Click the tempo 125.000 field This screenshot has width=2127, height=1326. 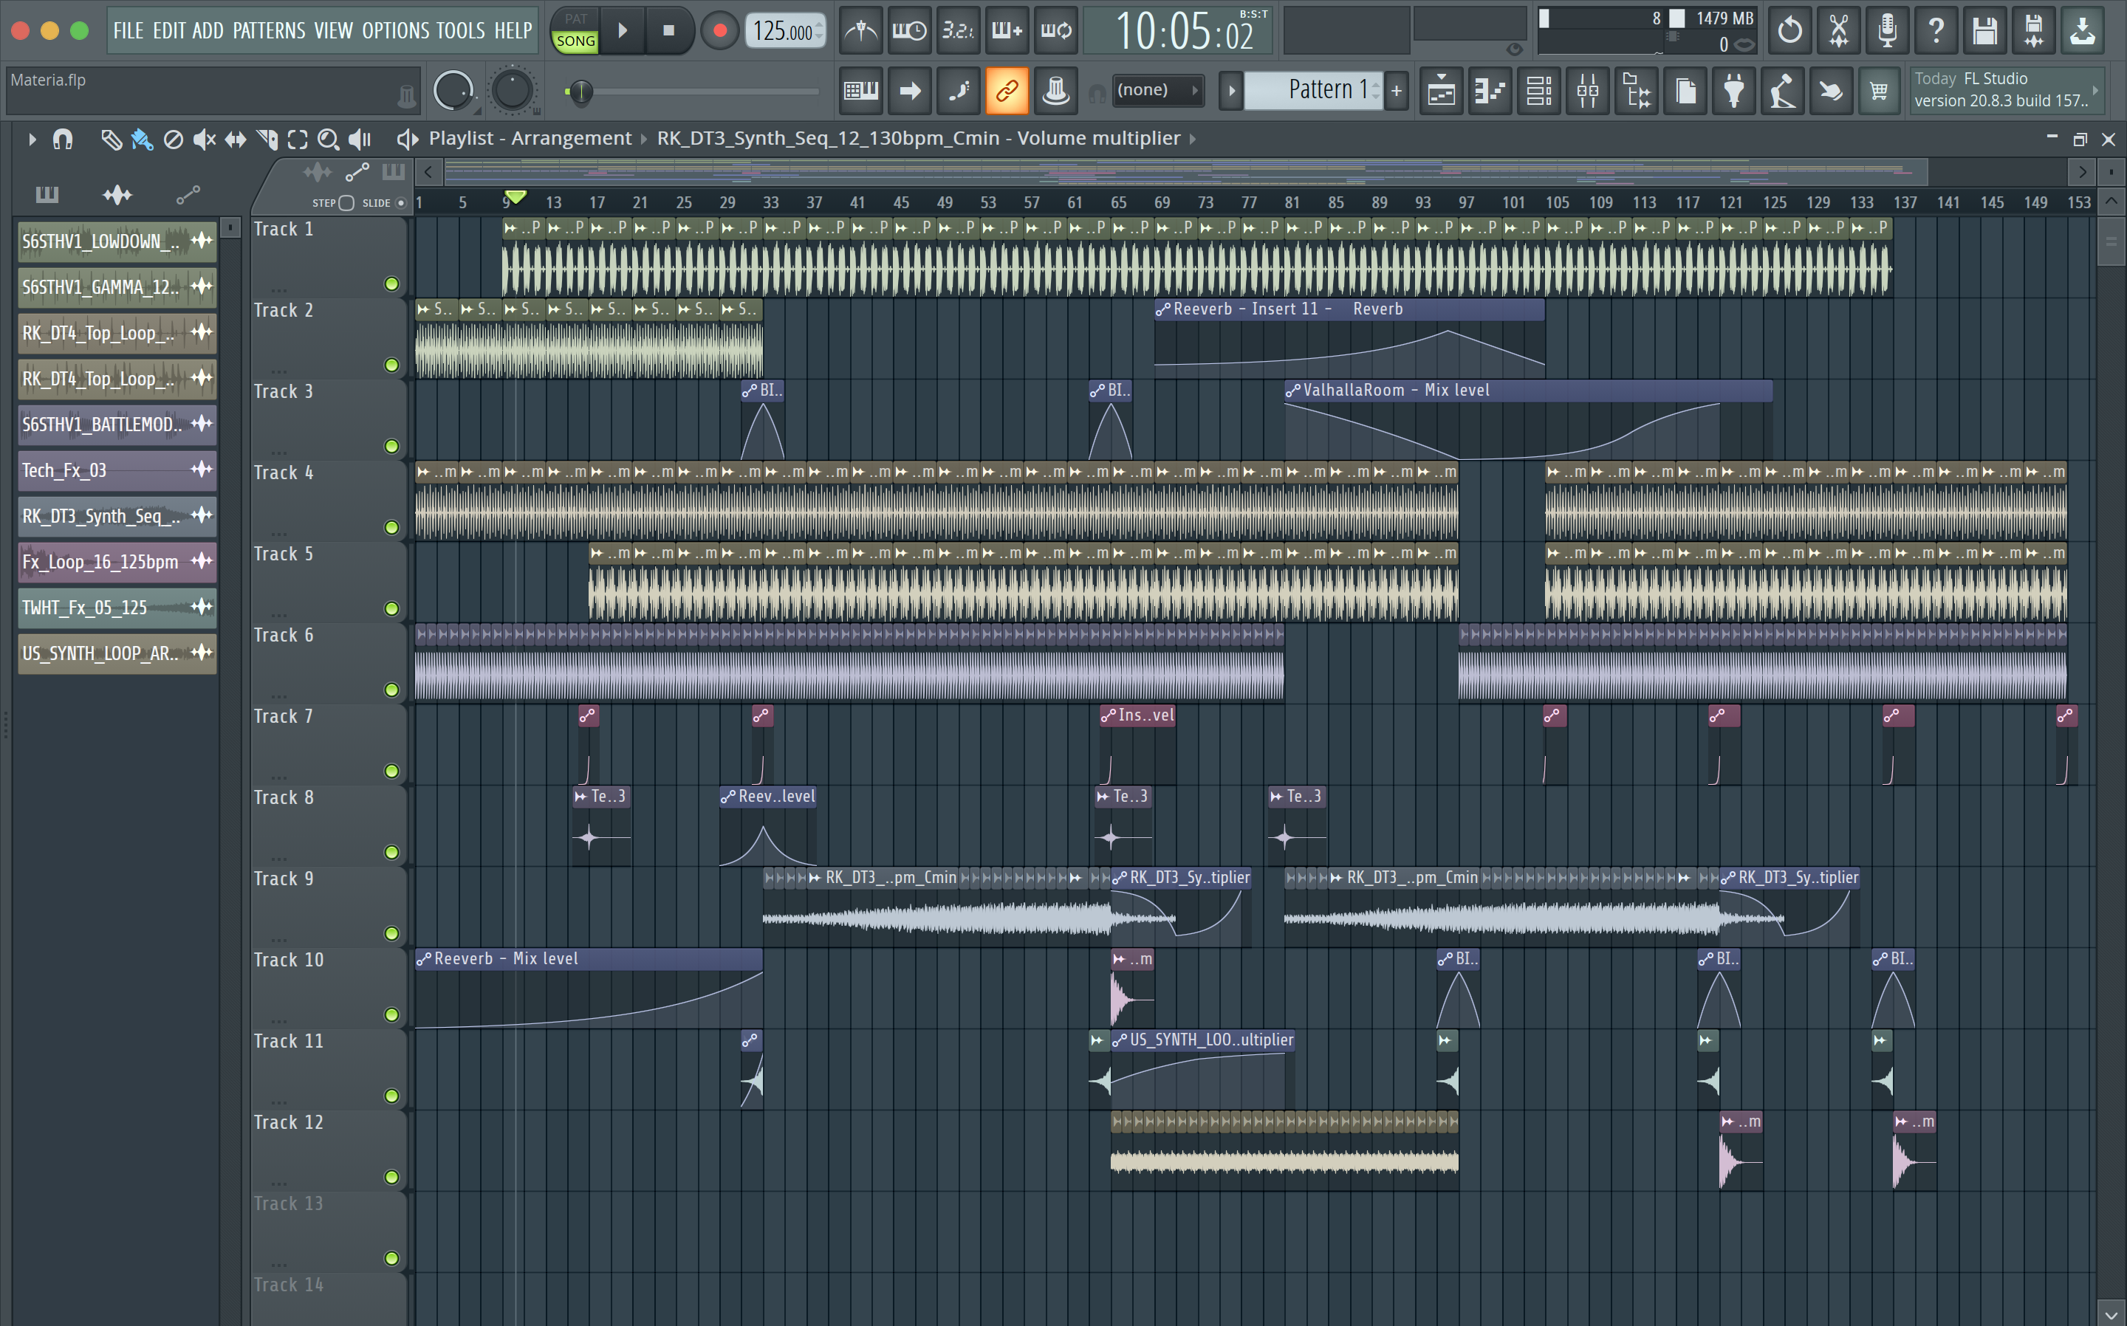click(784, 31)
